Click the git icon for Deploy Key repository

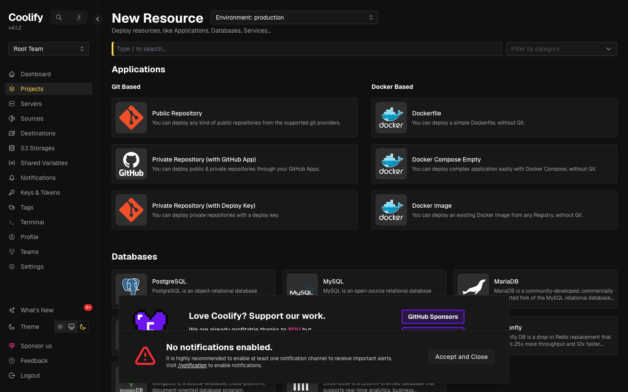[131, 210]
